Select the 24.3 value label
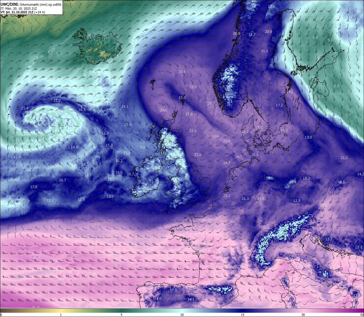This screenshot has height=317, width=364. click(x=284, y=130)
